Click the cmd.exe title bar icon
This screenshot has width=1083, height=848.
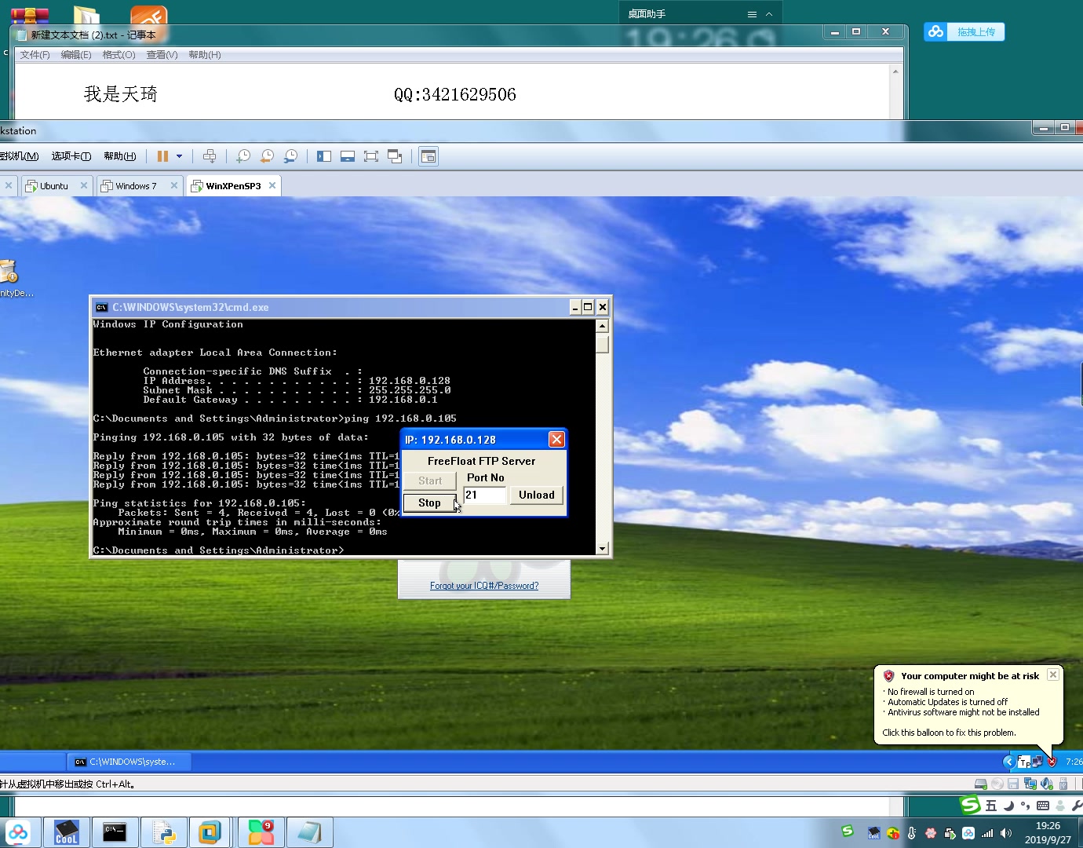coord(101,307)
